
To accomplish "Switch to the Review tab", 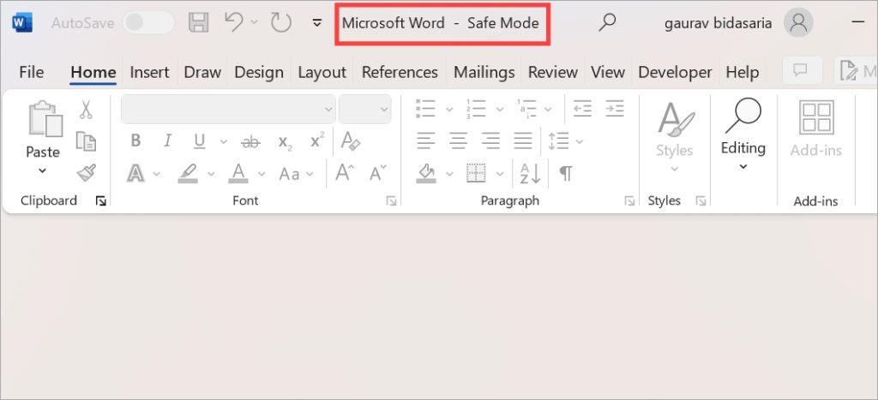I will point(553,72).
